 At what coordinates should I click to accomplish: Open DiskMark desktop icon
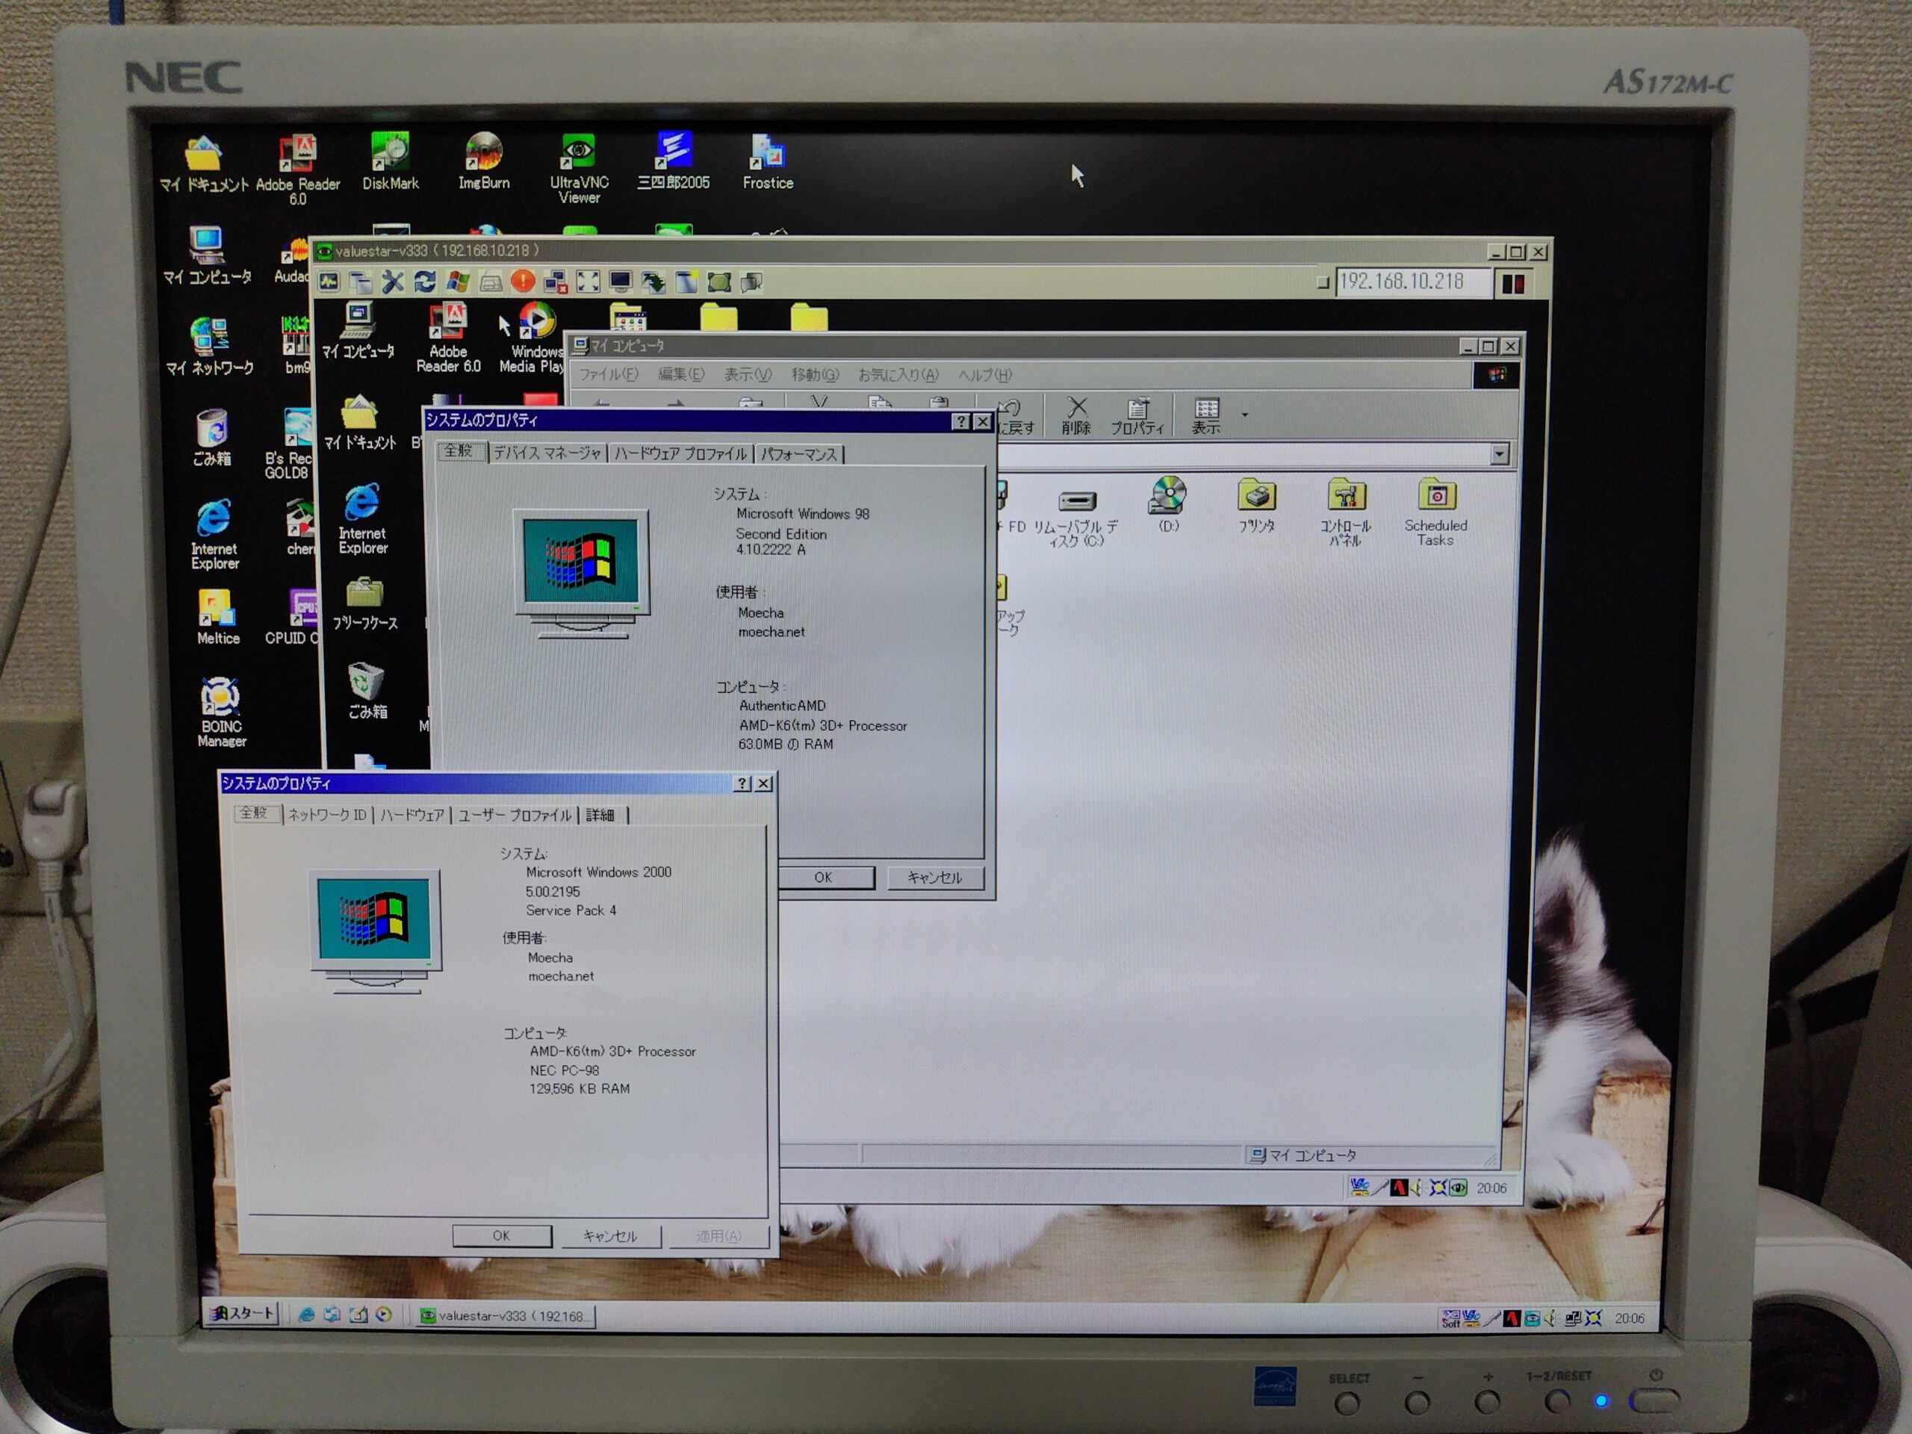(390, 161)
